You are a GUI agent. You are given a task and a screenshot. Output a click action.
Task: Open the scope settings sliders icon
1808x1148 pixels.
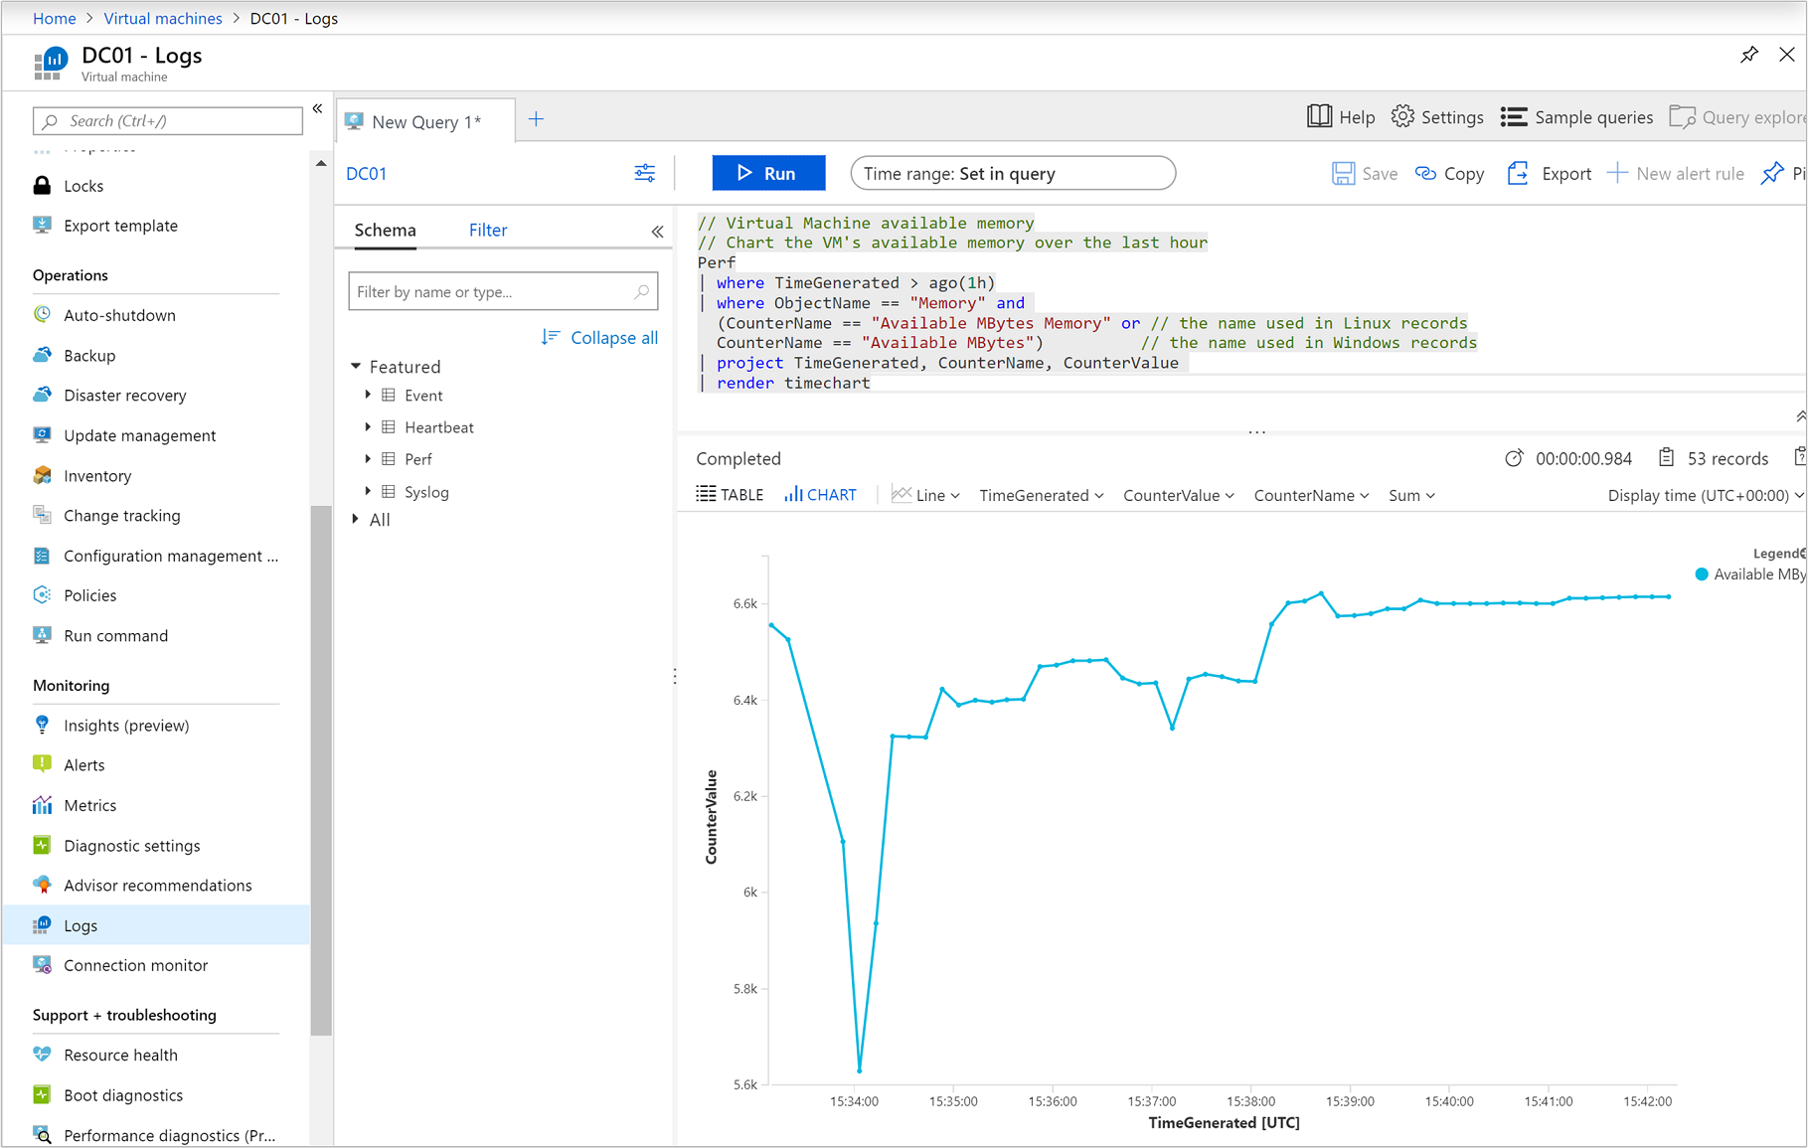(644, 173)
